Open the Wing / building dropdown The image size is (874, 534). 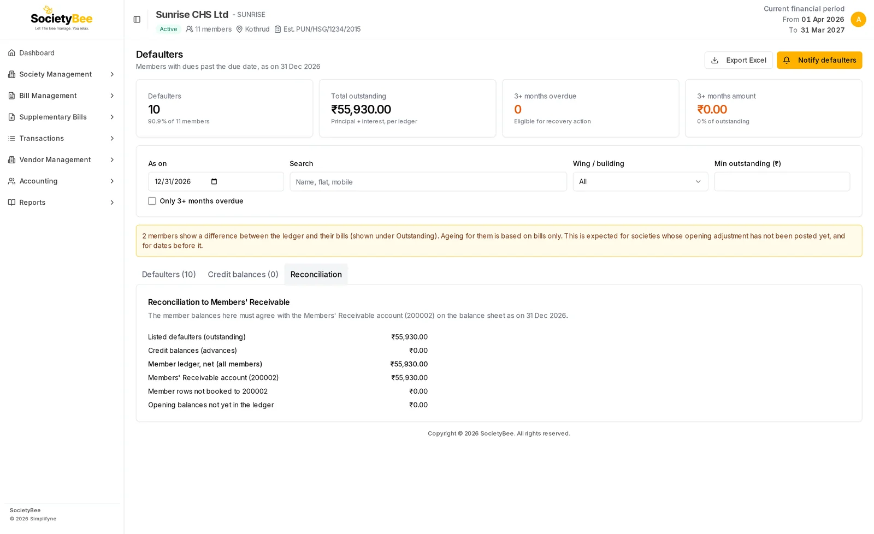pos(640,182)
